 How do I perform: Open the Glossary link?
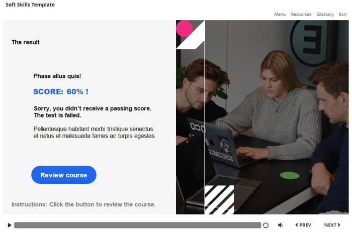[325, 15]
